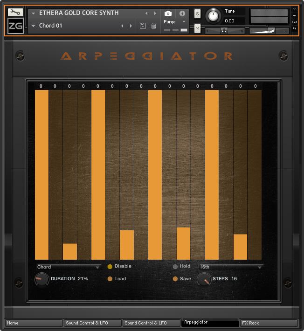Select next snapshot beside Chord 01

point(131,26)
